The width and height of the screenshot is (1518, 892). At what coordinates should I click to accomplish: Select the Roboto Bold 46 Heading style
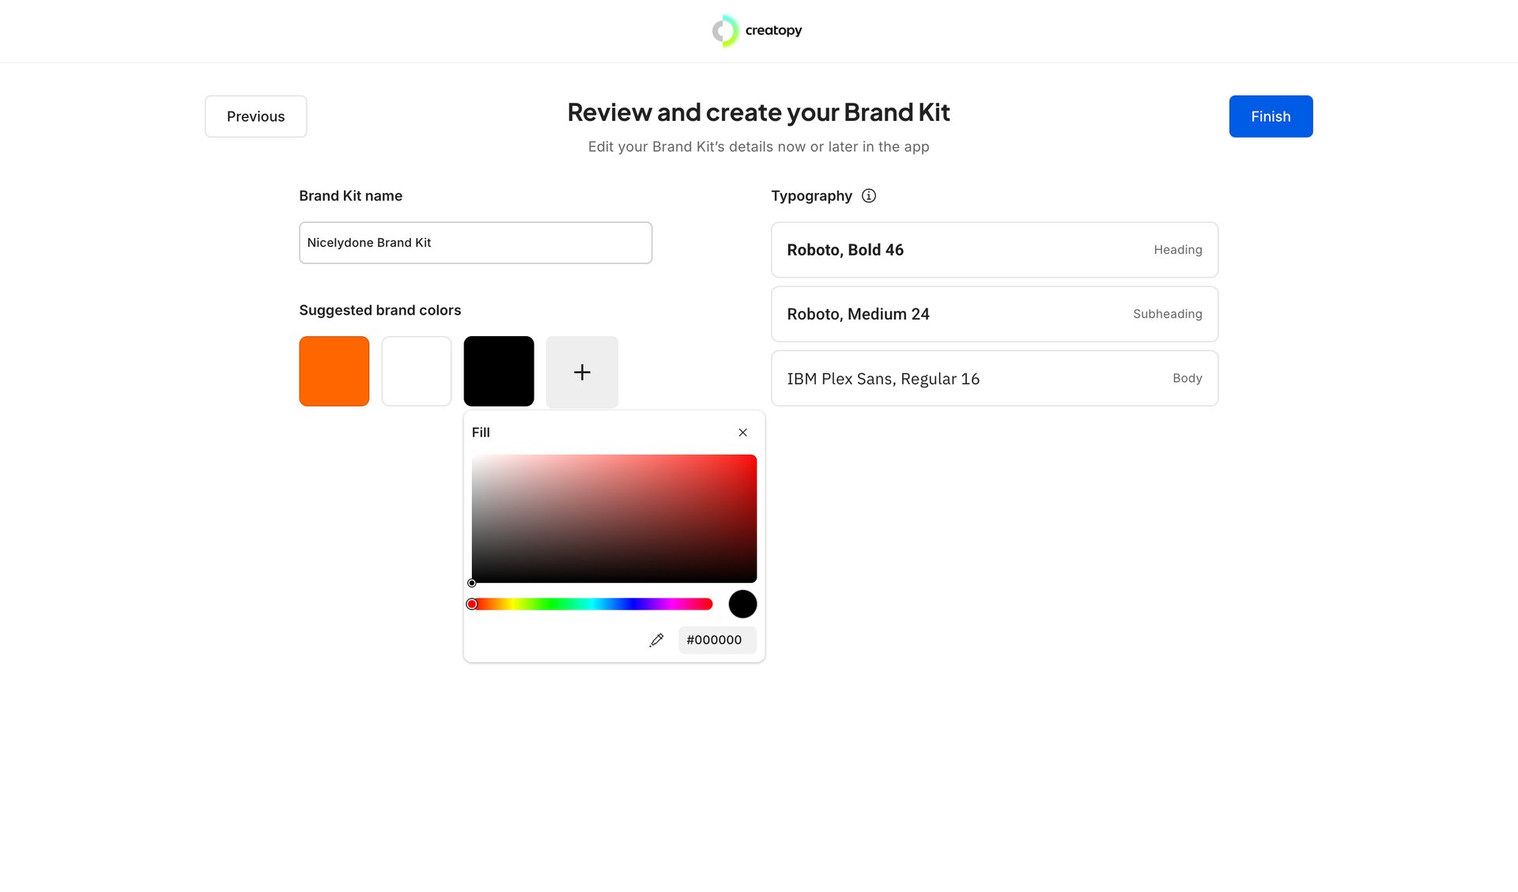click(x=994, y=249)
